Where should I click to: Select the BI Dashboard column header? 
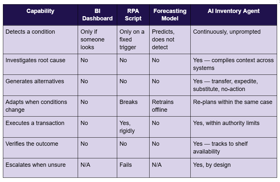tap(97, 15)
